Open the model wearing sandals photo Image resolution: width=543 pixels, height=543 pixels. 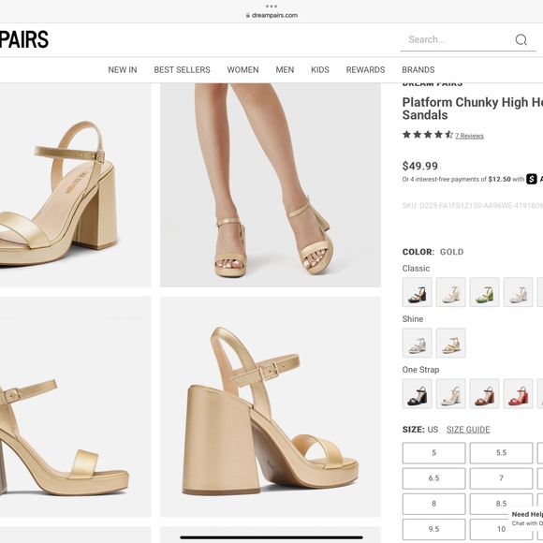tap(271, 185)
